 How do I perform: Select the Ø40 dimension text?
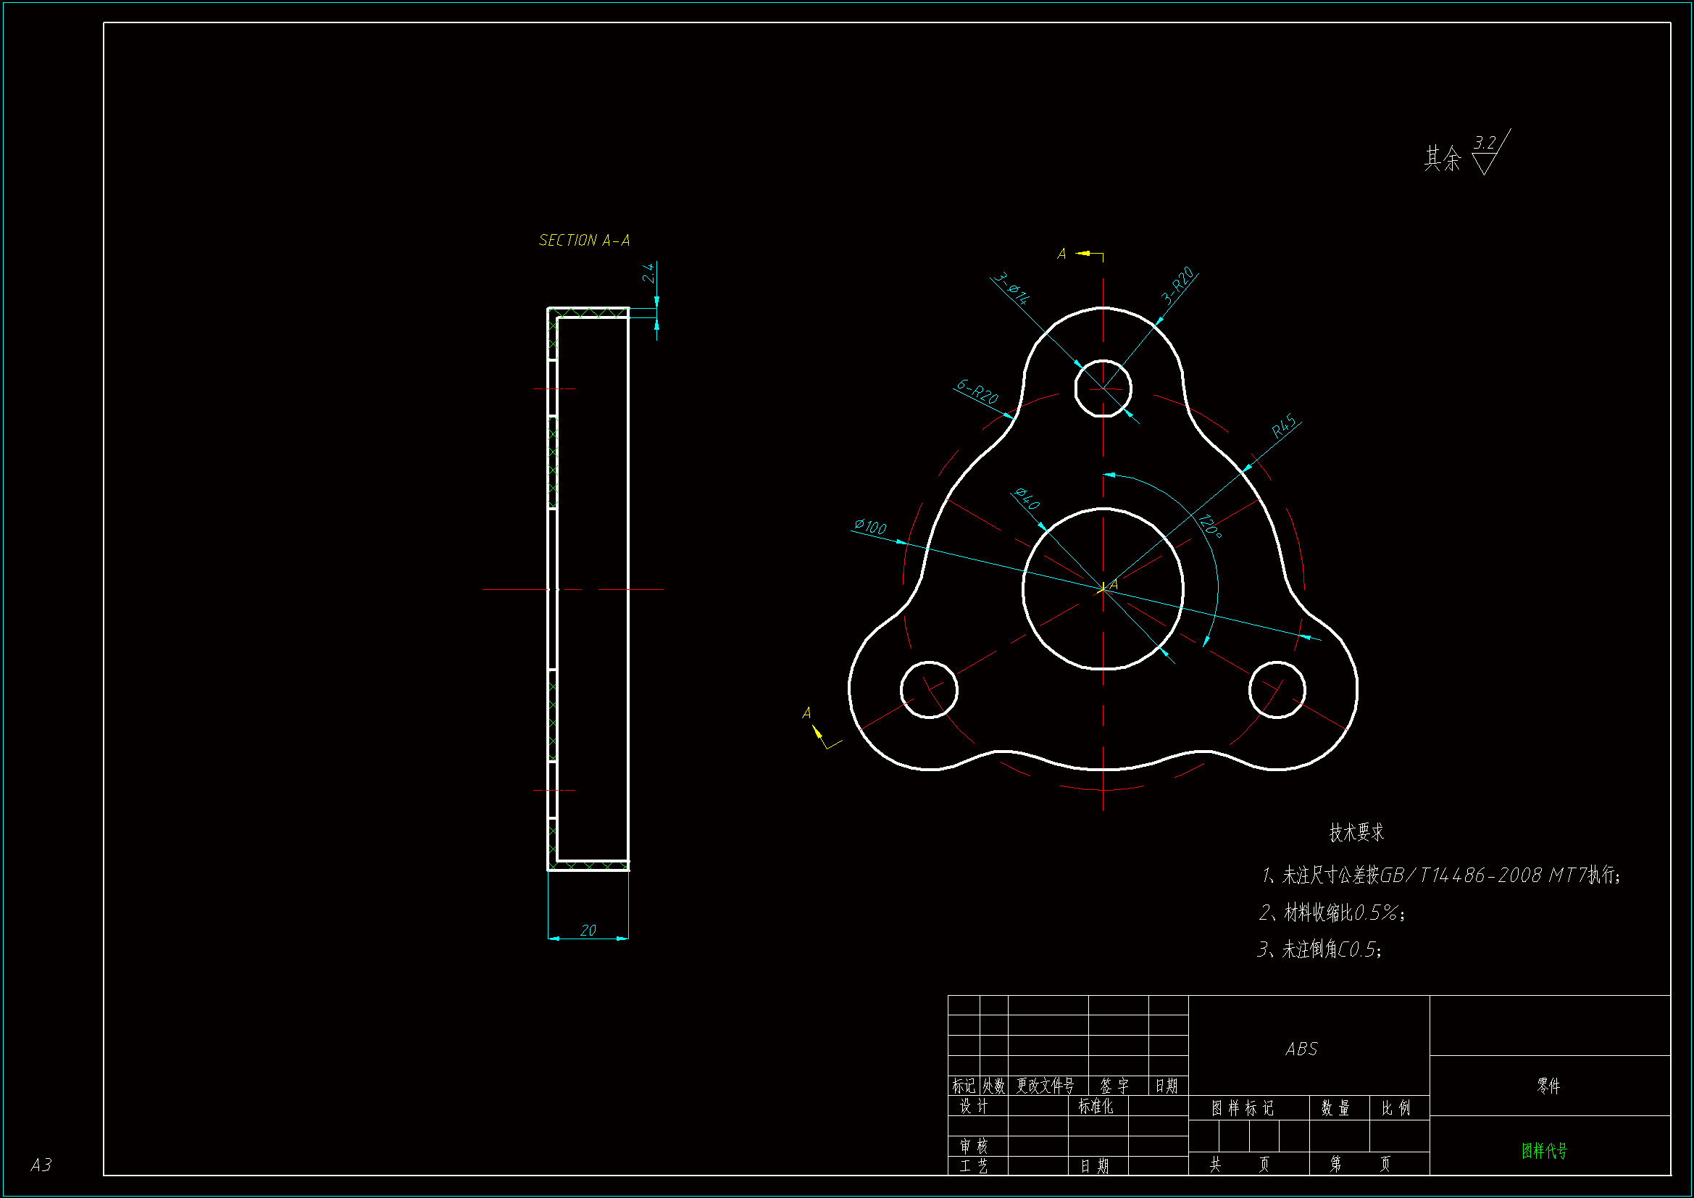(1027, 499)
